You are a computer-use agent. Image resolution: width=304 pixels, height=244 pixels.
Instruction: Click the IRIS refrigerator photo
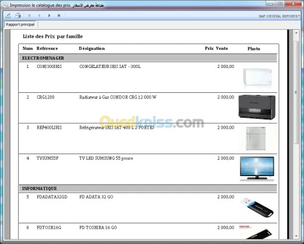256,138
